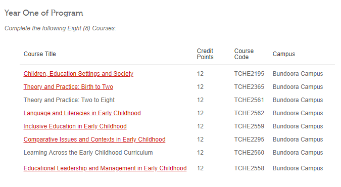Open Theory and Practice: Birth to Two link

pos(68,87)
